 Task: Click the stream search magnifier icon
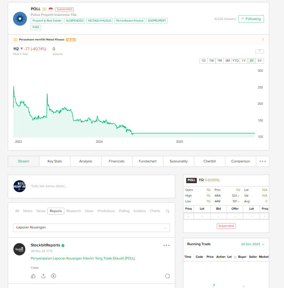coord(167,211)
